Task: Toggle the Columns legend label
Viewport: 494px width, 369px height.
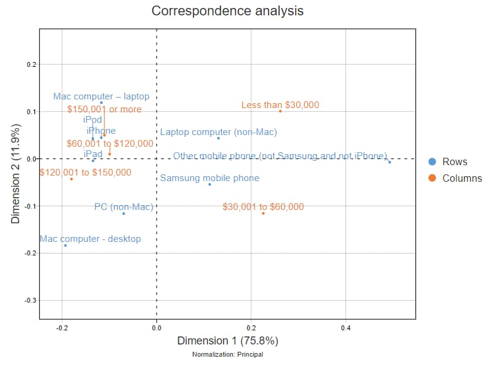Action: point(462,178)
